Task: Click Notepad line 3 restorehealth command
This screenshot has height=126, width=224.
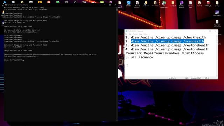Action: pos(170,45)
